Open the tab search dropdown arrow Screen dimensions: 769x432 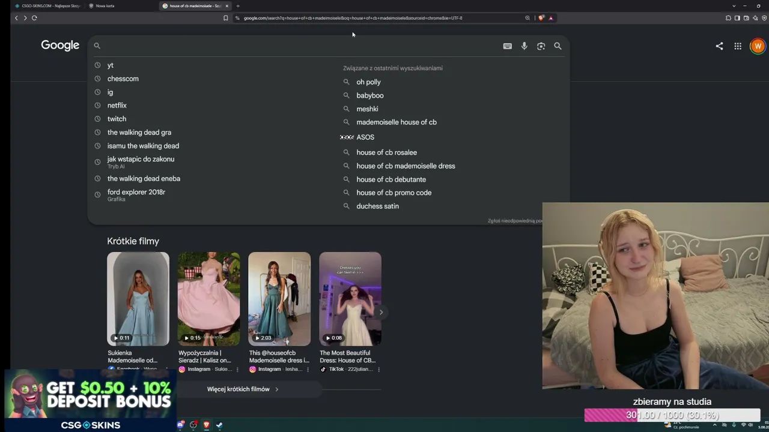[x=734, y=6]
